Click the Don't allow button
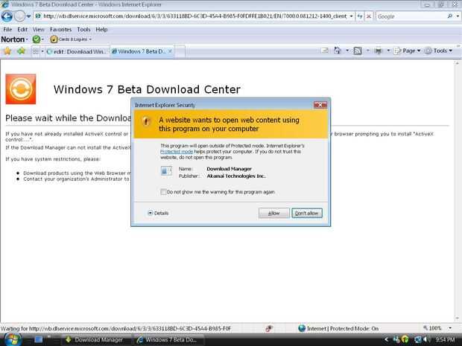Screen dimensions: 462x346 307,213
